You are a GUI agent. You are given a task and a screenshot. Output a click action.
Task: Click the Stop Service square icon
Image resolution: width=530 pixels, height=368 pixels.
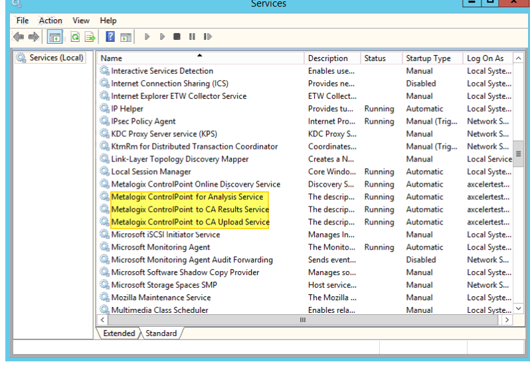point(177,37)
